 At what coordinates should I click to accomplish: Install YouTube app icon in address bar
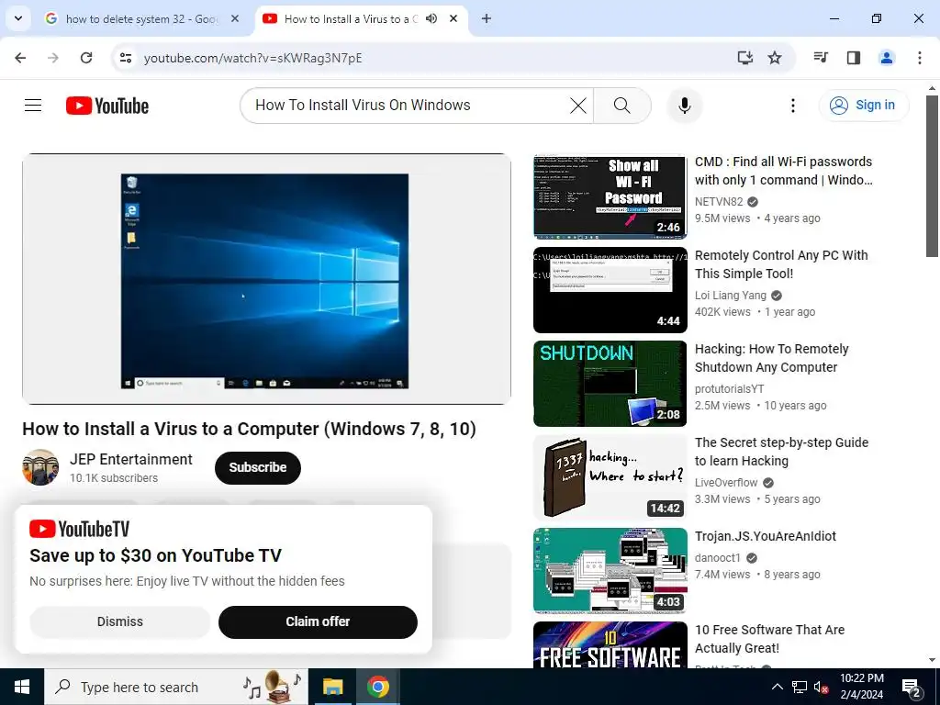(x=745, y=58)
